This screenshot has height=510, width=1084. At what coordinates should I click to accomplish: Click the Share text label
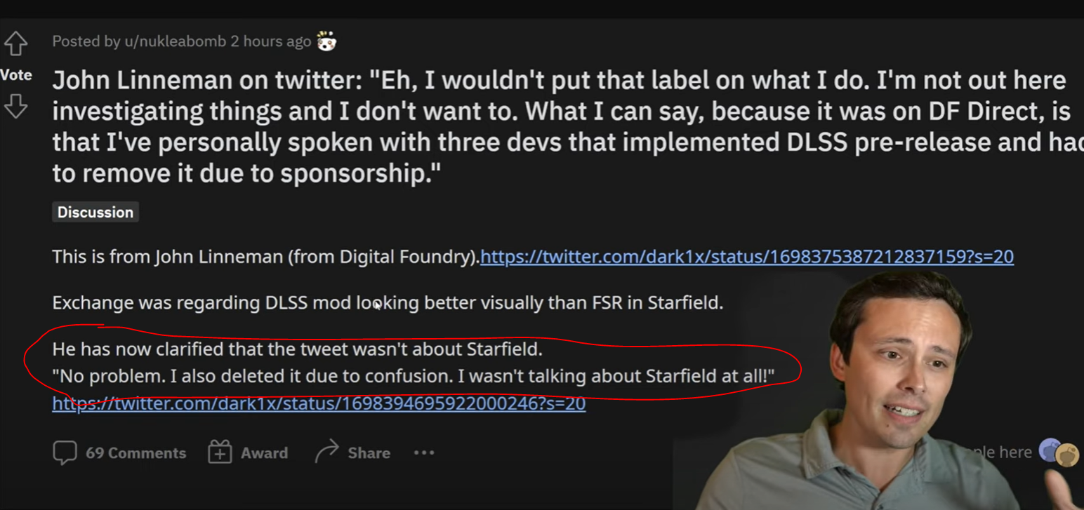tap(369, 453)
